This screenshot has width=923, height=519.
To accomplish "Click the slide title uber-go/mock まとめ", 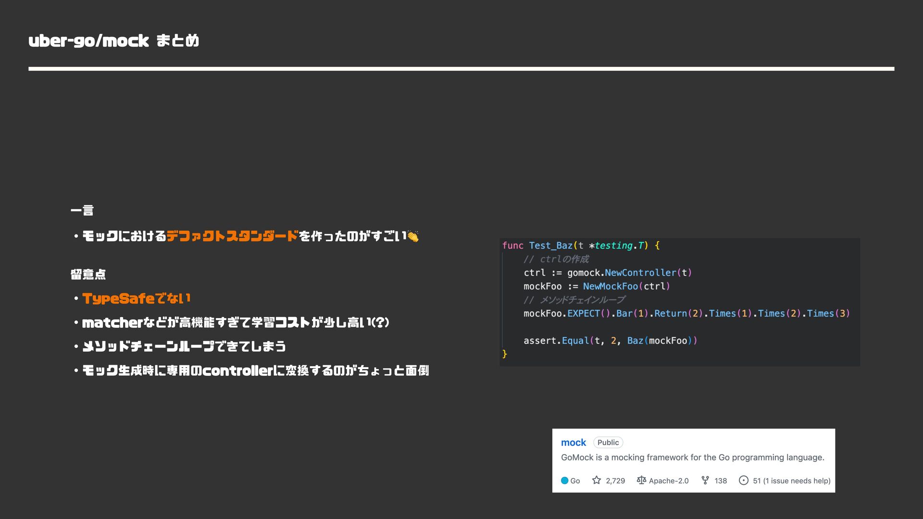I will point(114,41).
